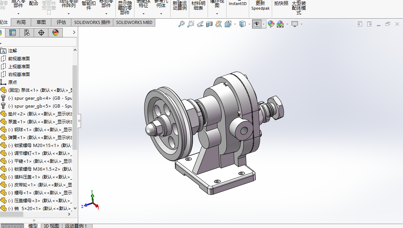Open the View Orientation dropdown arrow
The height and width of the screenshot is (228, 403).
[235, 24]
